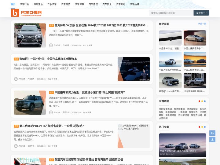Click the blue dot in 热门文章 header

tap(205, 127)
